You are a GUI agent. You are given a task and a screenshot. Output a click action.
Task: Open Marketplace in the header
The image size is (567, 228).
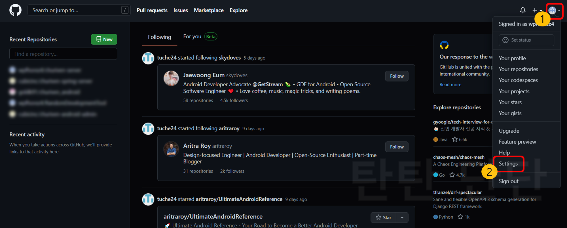(209, 10)
